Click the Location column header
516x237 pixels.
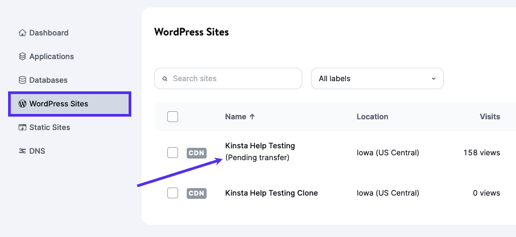point(372,117)
